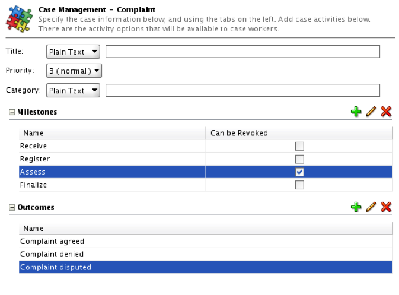Click the Case Management puzzle icon
The height and width of the screenshot is (295, 399).
pyautogui.click(x=19, y=19)
